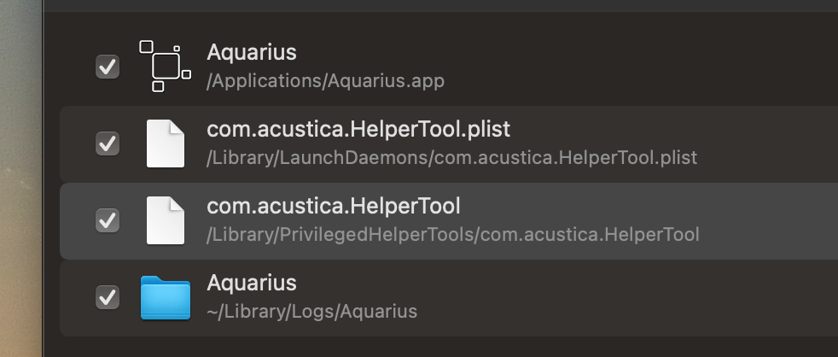
Task: Untick the Aquarius Logs folder checkbox
Action: (108, 297)
